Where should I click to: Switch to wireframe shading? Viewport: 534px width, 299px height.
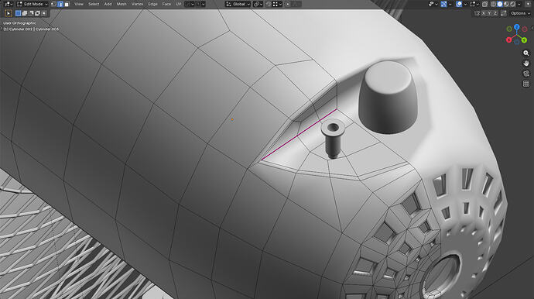(x=493, y=4)
